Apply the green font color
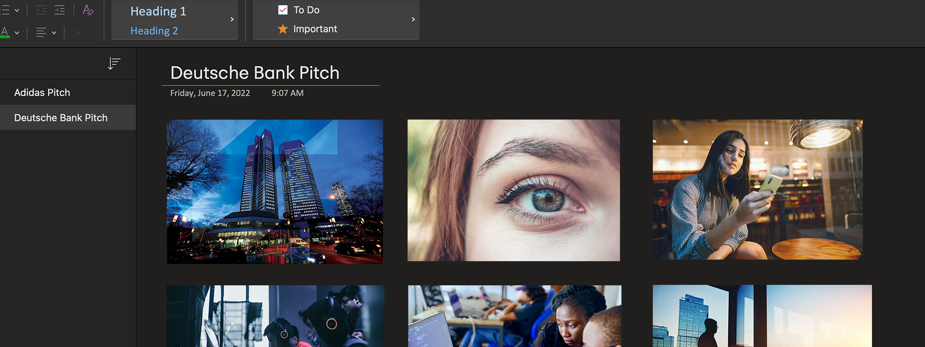This screenshot has width=925, height=347. click(5, 32)
